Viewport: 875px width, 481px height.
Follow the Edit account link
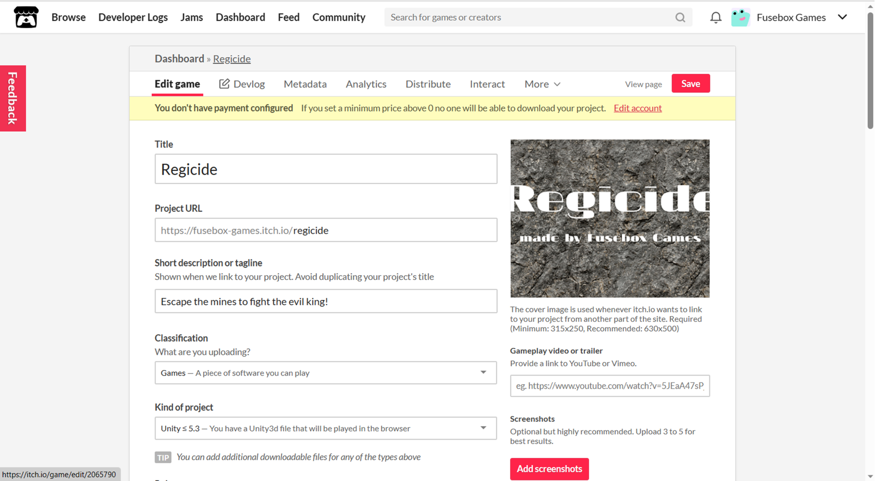coord(637,108)
